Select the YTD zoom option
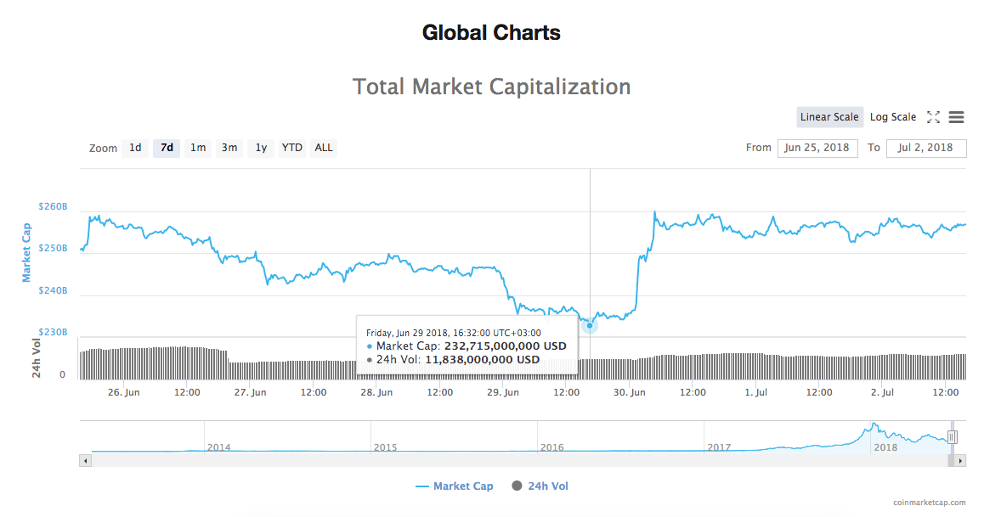This screenshot has height=517, width=1001. (x=291, y=148)
